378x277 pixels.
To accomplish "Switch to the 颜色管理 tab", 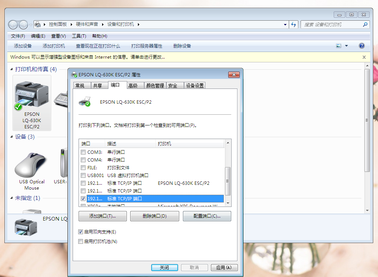I will tap(155, 86).
